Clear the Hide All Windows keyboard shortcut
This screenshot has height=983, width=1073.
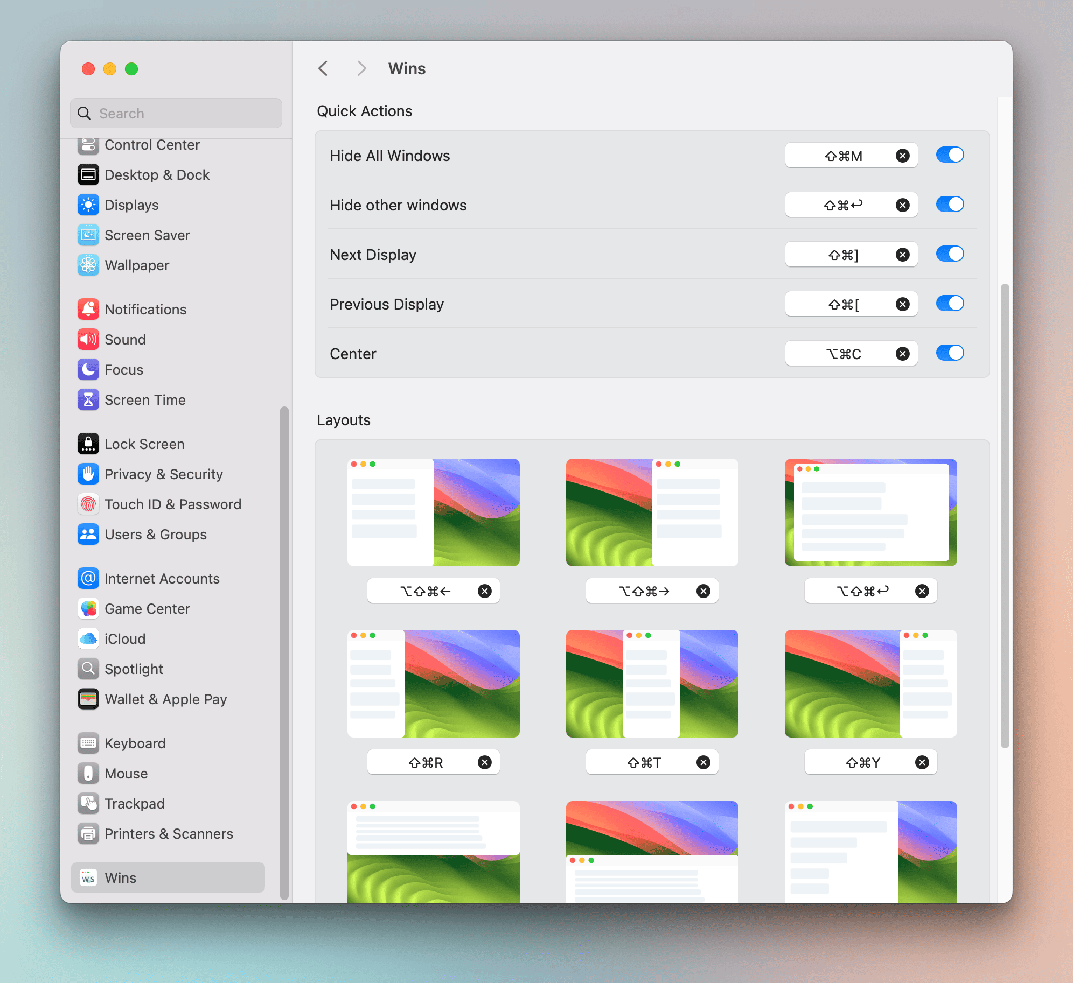pyautogui.click(x=903, y=155)
